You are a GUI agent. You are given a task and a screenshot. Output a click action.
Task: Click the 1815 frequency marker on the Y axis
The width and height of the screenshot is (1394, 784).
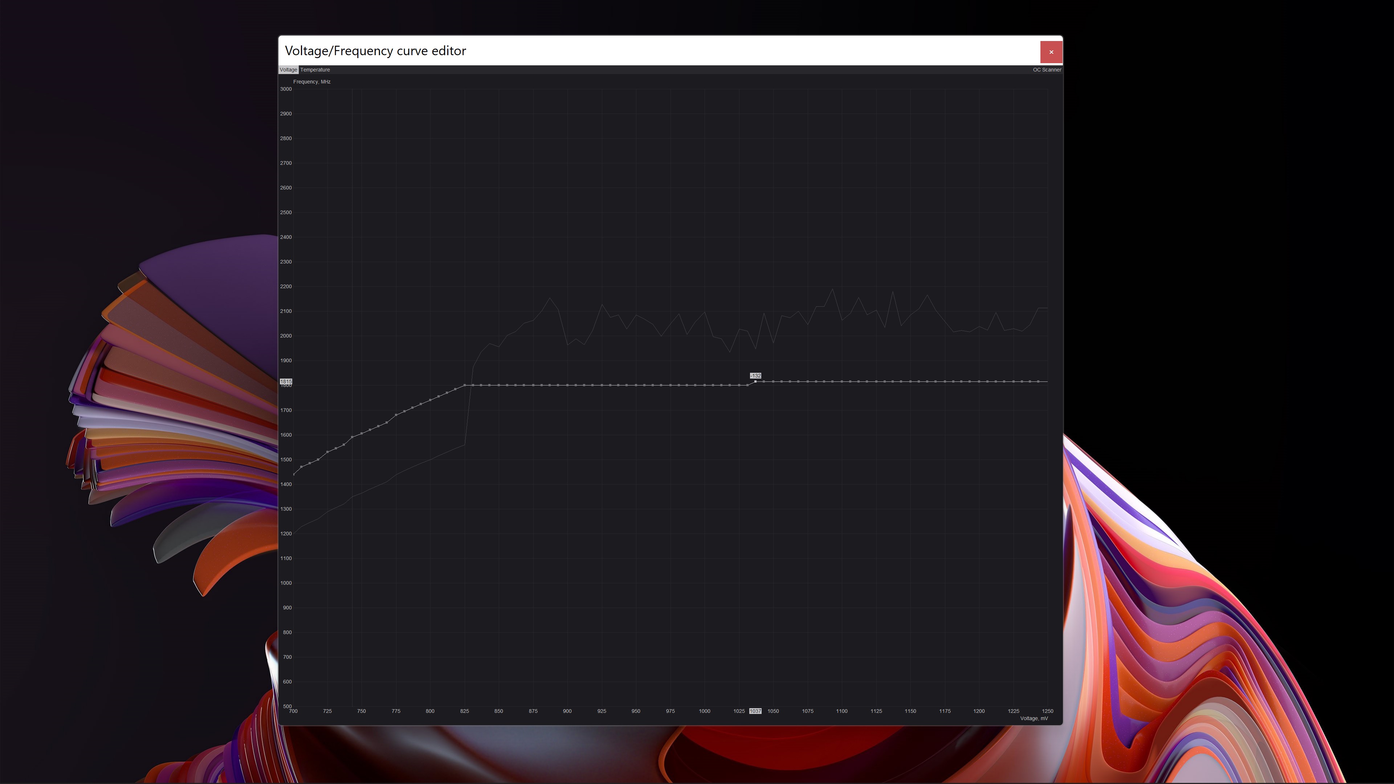pos(286,381)
